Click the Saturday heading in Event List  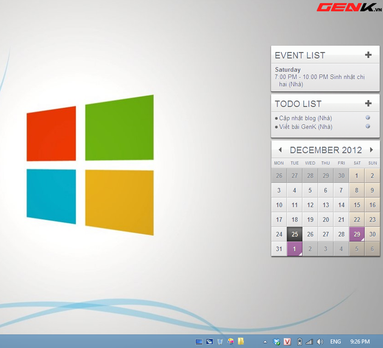(288, 69)
